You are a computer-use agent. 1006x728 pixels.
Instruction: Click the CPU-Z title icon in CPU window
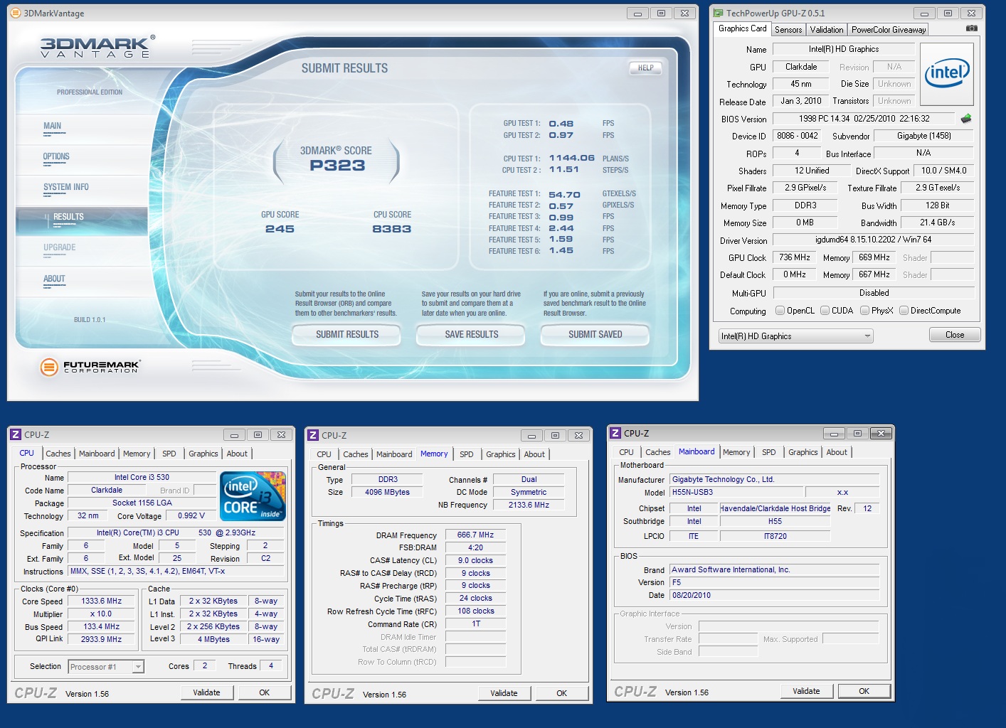tap(16, 434)
